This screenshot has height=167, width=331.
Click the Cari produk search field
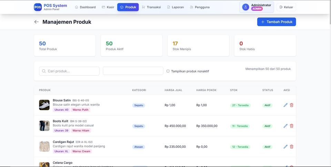click(x=69, y=71)
